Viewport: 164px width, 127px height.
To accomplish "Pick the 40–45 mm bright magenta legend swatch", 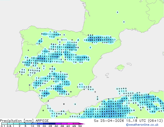I will pyautogui.click(x=70, y=124).
